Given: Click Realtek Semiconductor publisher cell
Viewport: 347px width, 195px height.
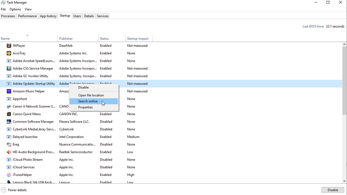Looking at the screenshot, I should coord(75,152).
